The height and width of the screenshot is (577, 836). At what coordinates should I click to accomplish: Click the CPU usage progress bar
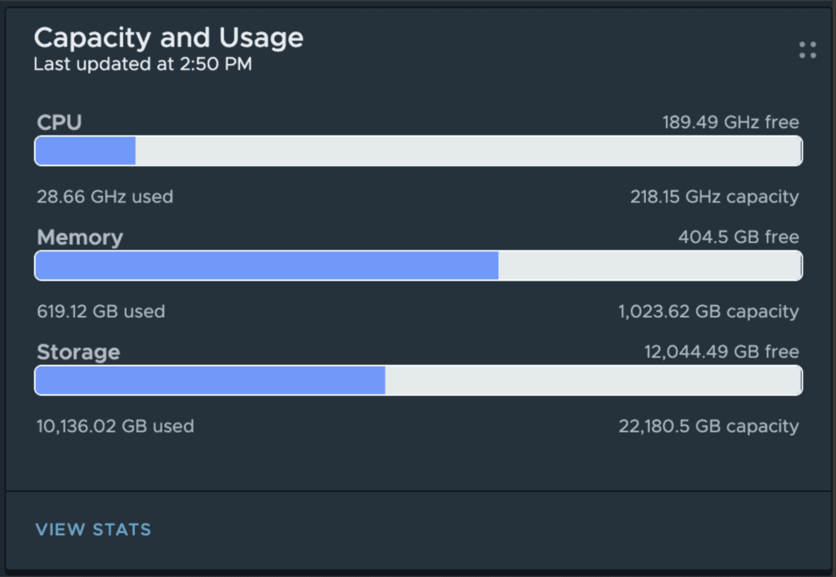point(418,151)
